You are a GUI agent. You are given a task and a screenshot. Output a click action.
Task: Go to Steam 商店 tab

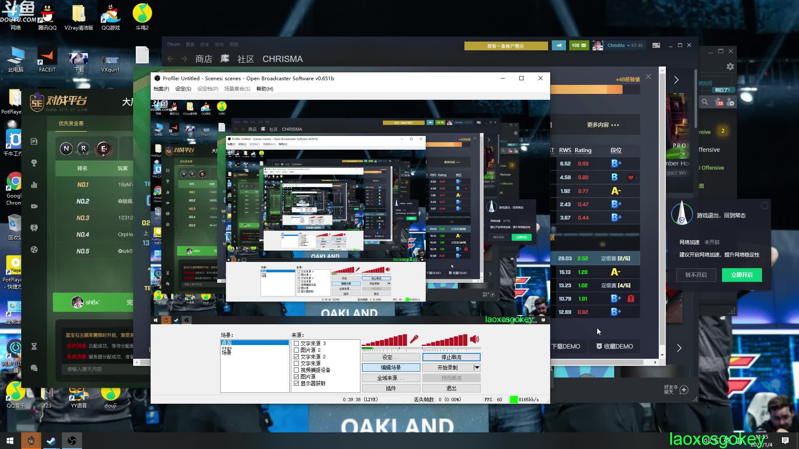(204, 59)
